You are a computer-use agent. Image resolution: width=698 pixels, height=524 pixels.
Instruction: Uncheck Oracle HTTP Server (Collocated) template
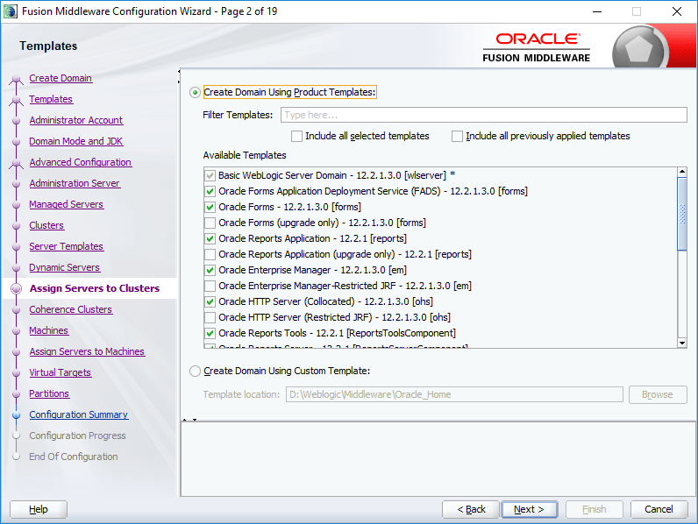pos(210,302)
